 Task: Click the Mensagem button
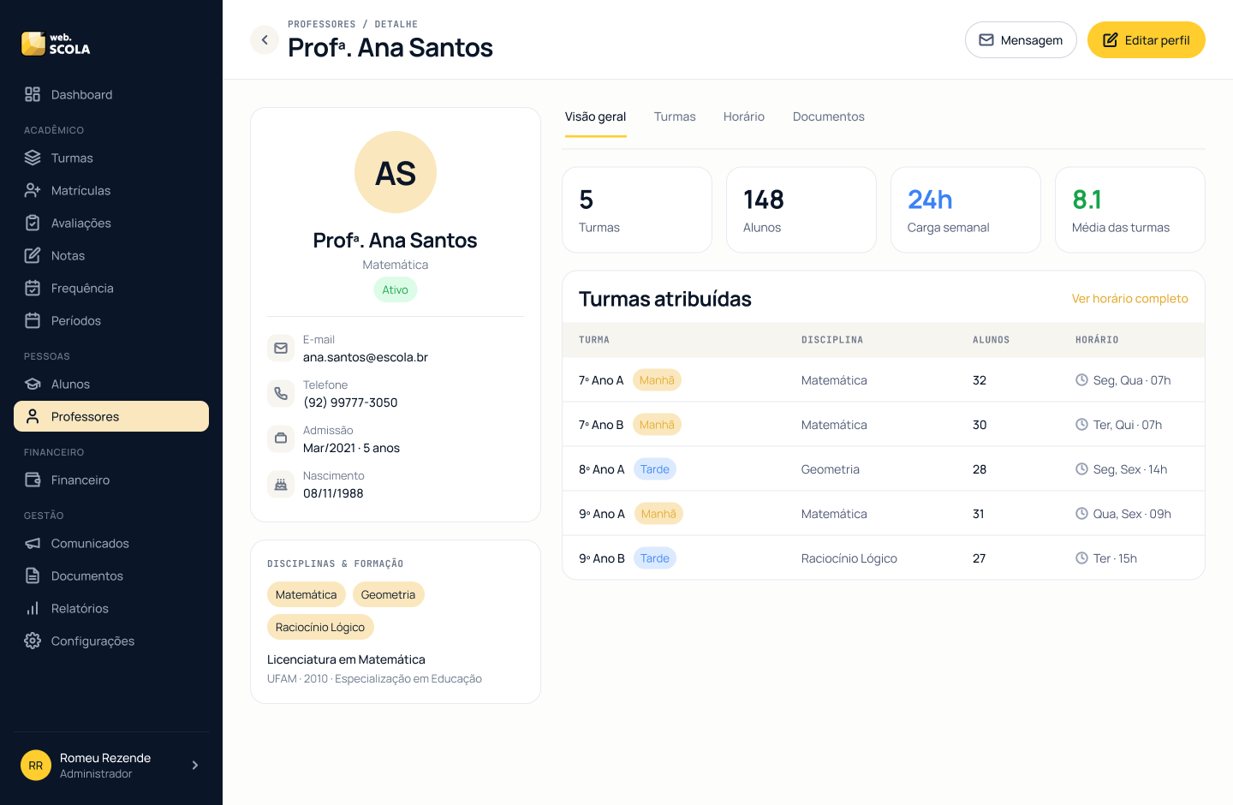(x=1021, y=40)
